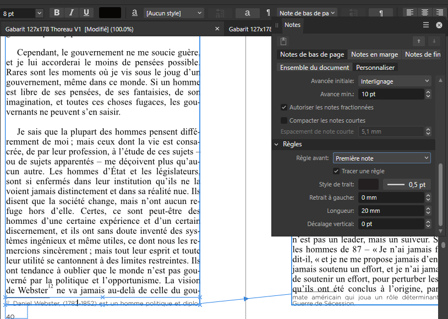
Task: Click the 'Longueur' 20 mm field
Action: 391,211
